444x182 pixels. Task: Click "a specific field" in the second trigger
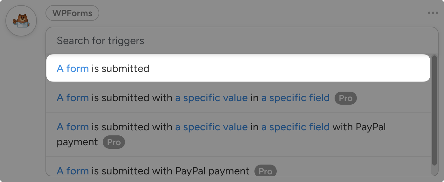pyautogui.click(x=295, y=98)
